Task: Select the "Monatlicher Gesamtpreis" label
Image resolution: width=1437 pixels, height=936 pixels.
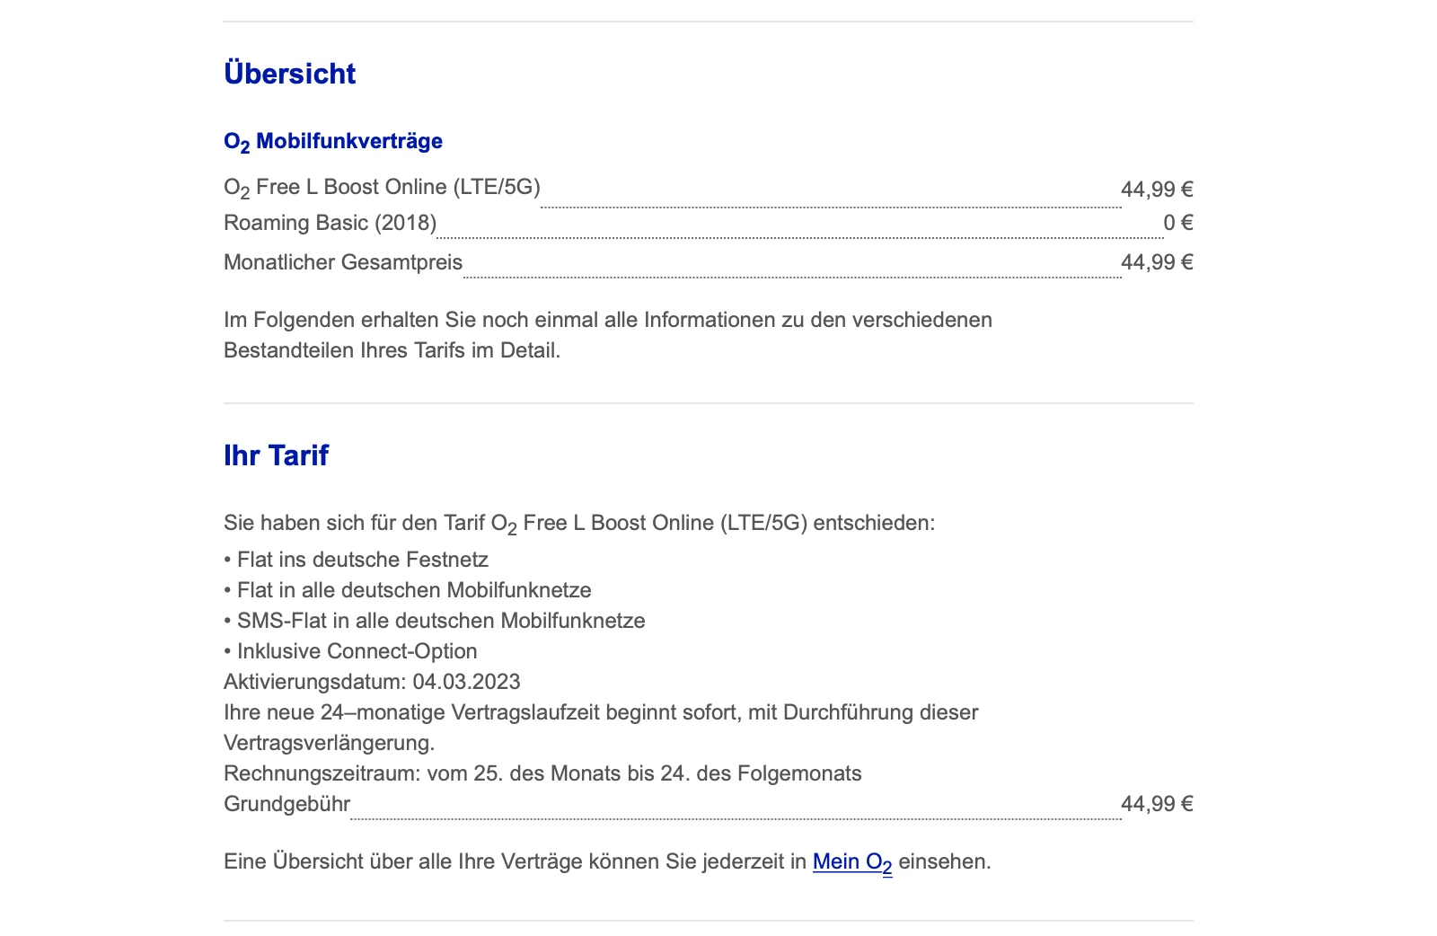Action: click(343, 262)
